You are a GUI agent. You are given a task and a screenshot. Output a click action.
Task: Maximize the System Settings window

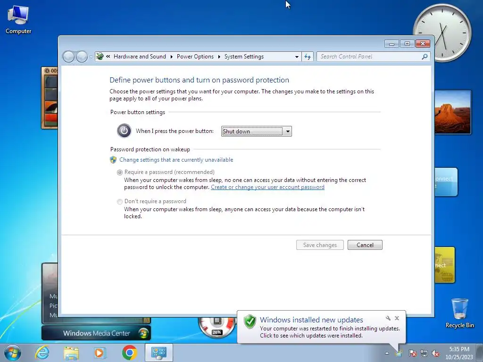click(407, 44)
